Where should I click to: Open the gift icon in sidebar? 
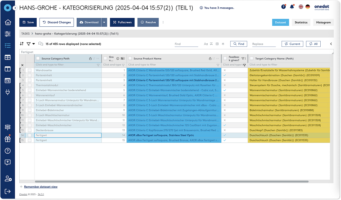7,139
